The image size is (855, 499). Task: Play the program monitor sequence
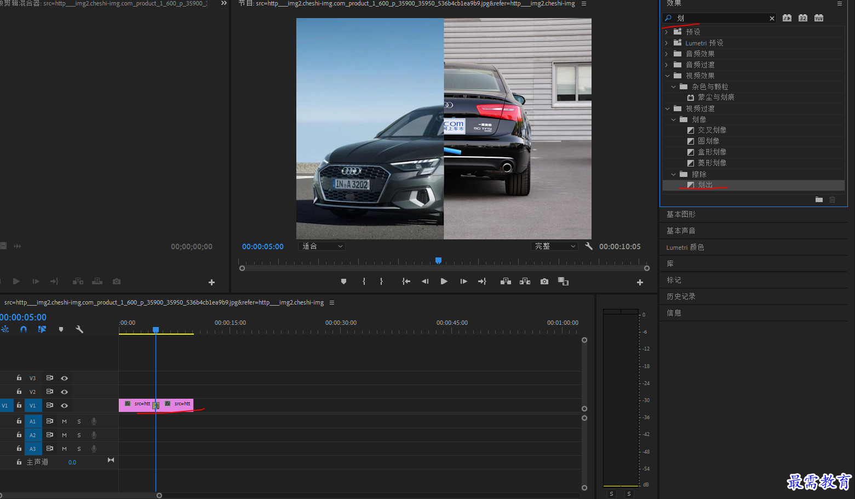tap(444, 282)
